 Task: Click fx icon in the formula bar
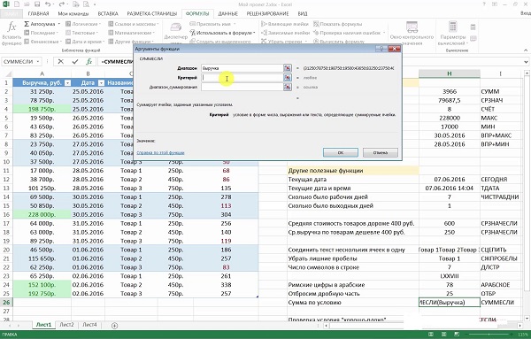pos(89,62)
